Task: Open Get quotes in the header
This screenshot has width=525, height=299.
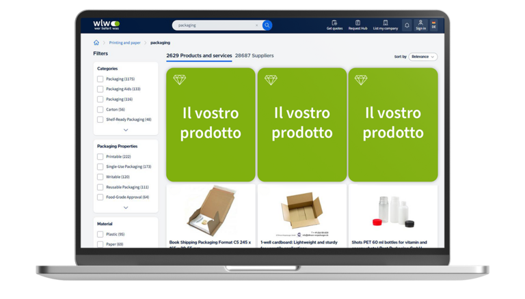Action: coord(334,25)
